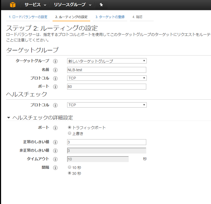
Task: Choose 10 秒 interval radio
Action: click(70, 167)
